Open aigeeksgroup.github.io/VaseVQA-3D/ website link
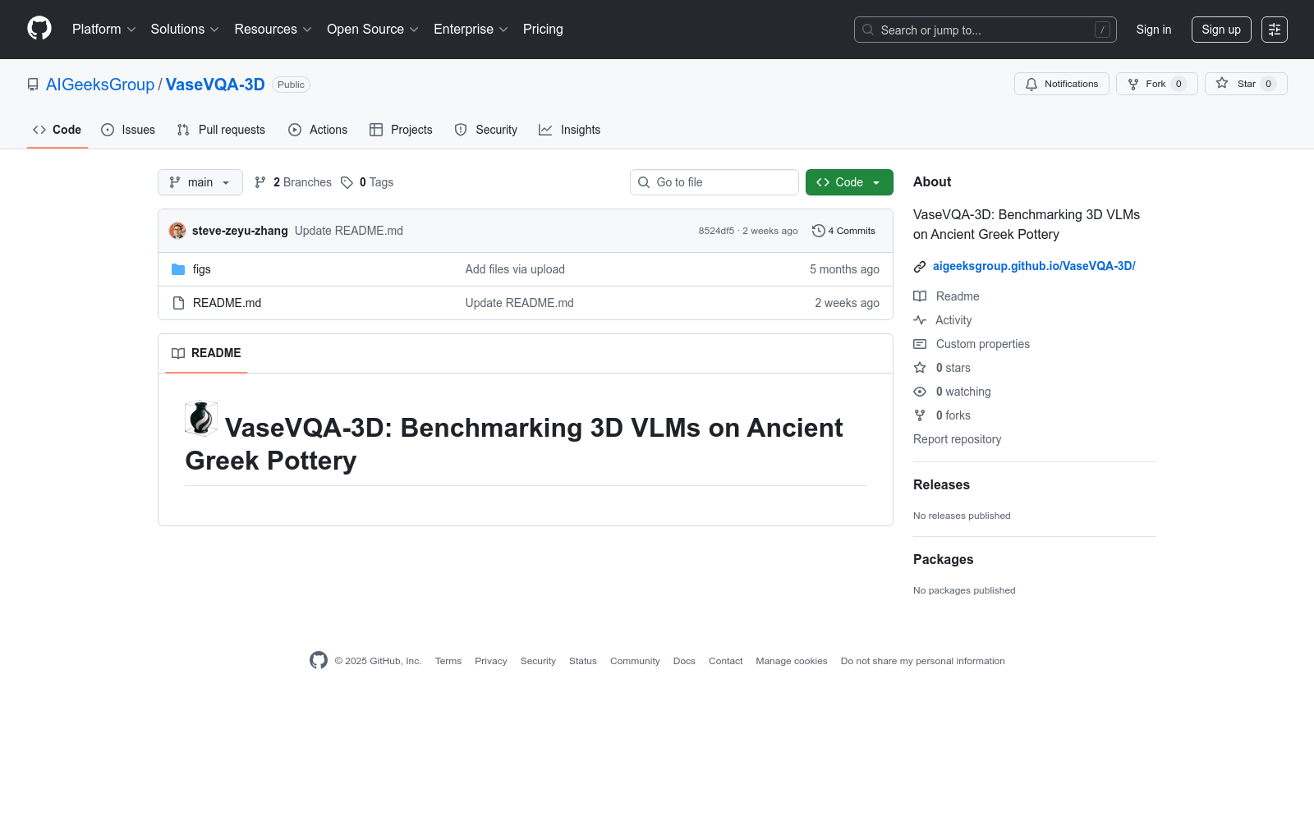Image resolution: width=1314 pixels, height=821 pixels. pyautogui.click(x=1034, y=266)
